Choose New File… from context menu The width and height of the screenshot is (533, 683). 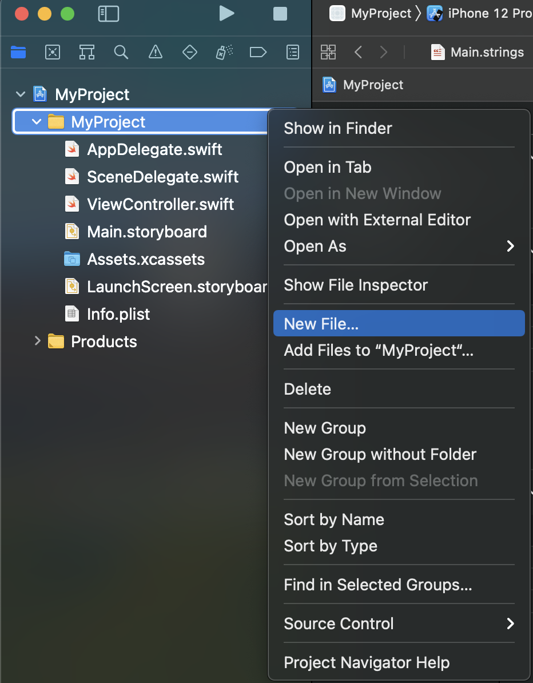point(399,324)
